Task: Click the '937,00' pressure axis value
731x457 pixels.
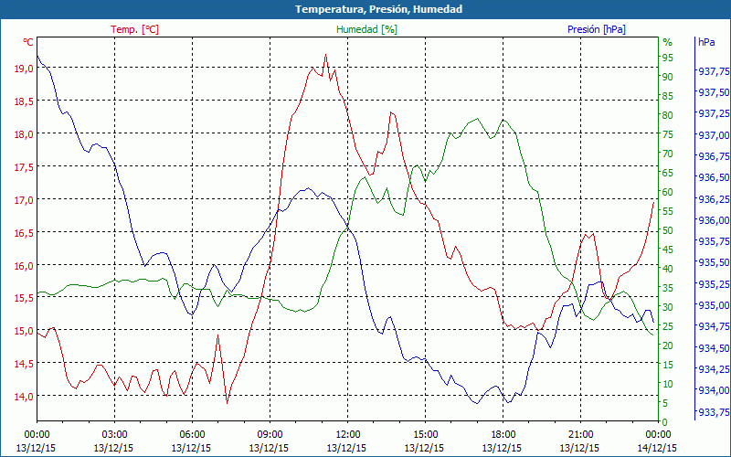Action: coord(714,135)
